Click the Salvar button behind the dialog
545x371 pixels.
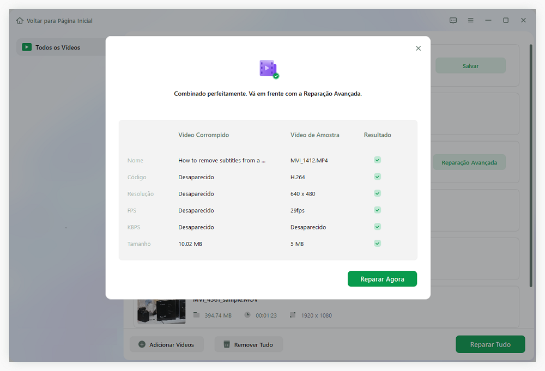tap(470, 66)
